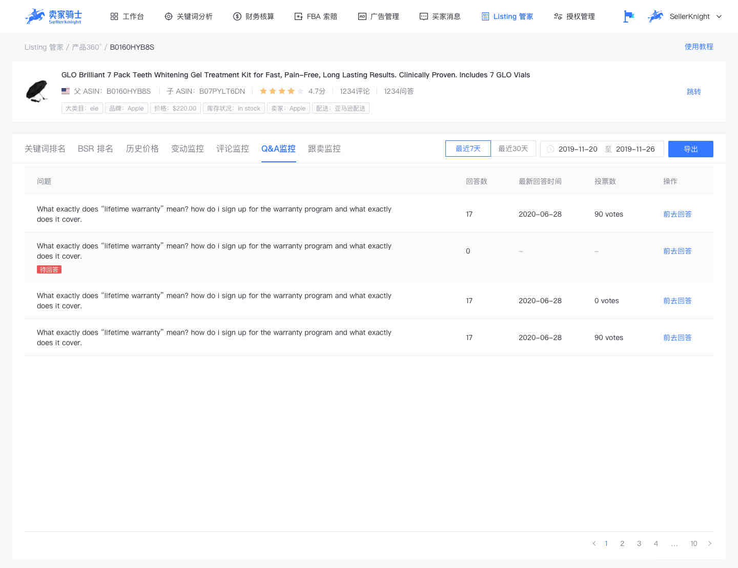Select the Q&A监控 tab
Viewport: 738px width, 568px height.
pos(278,149)
